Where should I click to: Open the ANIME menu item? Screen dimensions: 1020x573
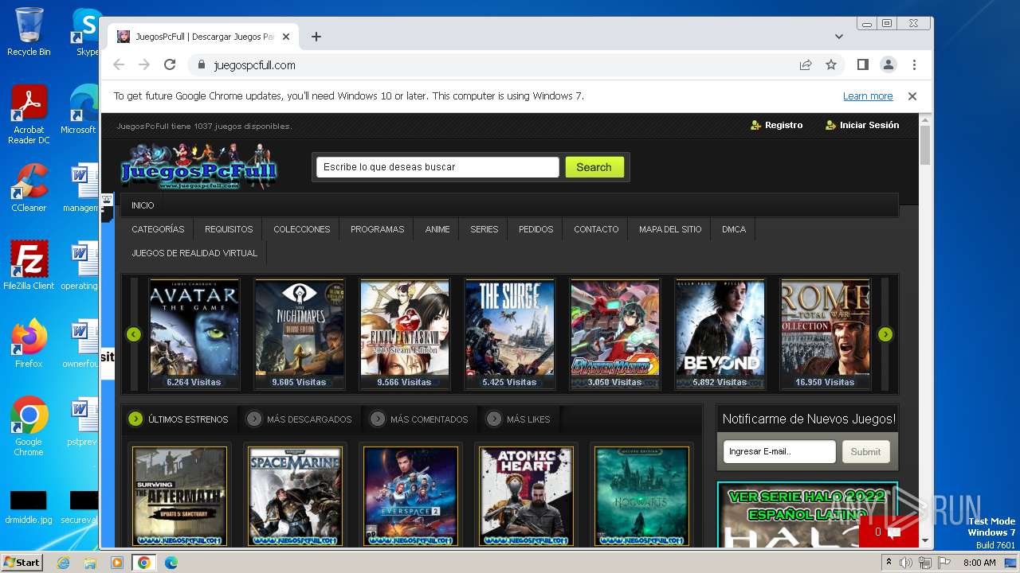coord(437,229)
